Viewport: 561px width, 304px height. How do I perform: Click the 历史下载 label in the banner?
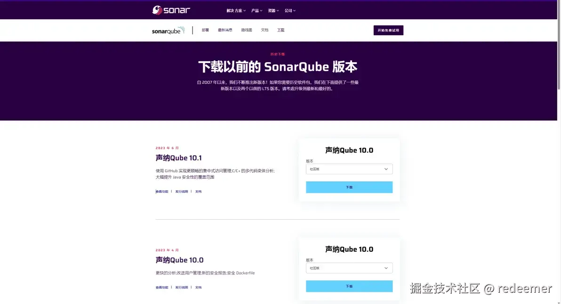[x=278, y=55]
